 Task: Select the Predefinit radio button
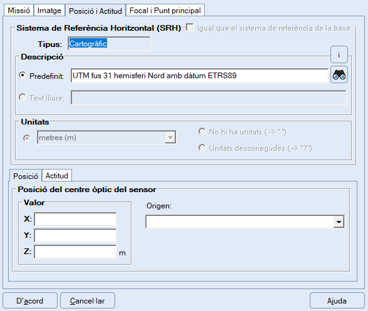tap(23, 75)
